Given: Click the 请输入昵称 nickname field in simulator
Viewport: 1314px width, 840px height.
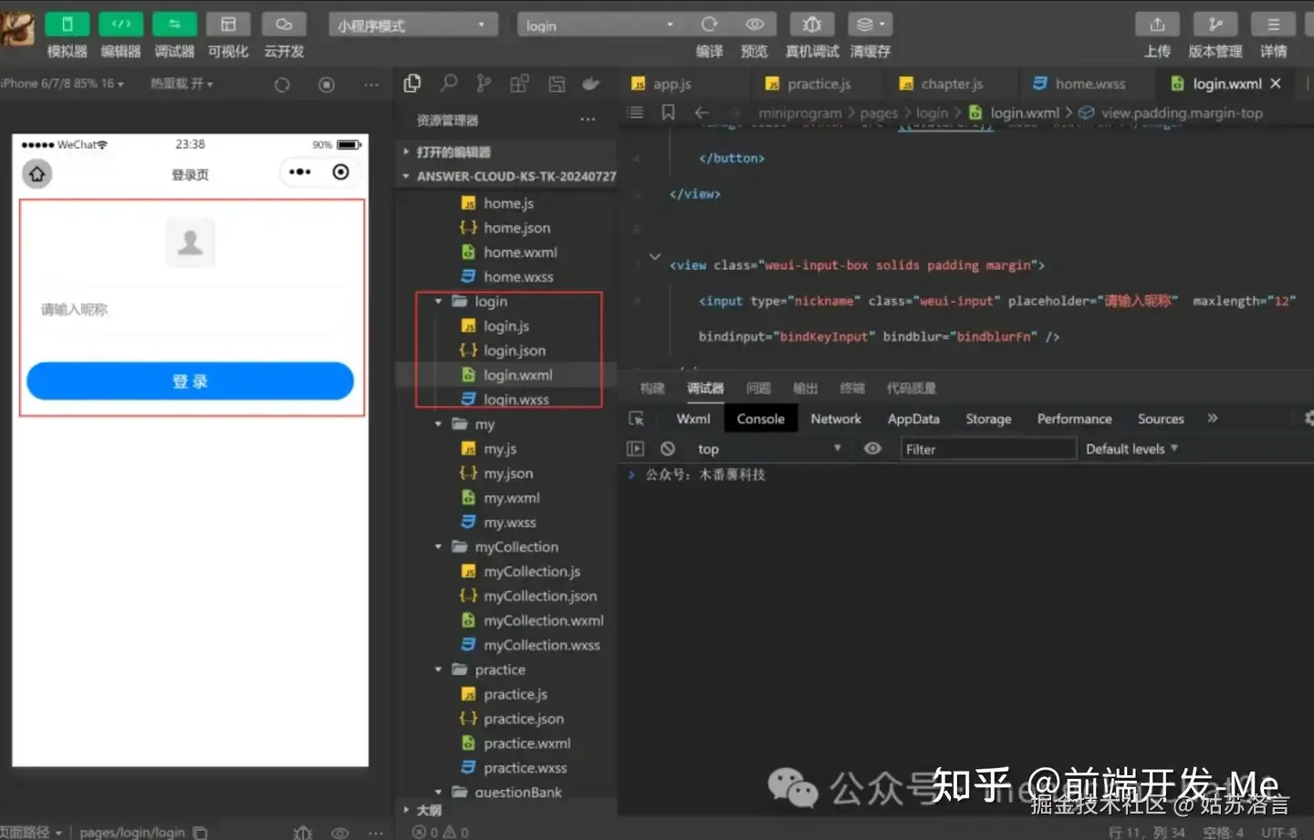Looking at the screenshot, I should coord(192,310).
